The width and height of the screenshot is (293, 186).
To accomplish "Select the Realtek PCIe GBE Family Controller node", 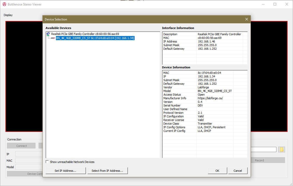I will tap(85, 34).
